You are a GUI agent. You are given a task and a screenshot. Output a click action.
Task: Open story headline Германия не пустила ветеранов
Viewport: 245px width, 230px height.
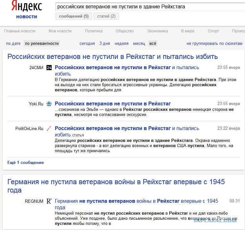point(116,186)
